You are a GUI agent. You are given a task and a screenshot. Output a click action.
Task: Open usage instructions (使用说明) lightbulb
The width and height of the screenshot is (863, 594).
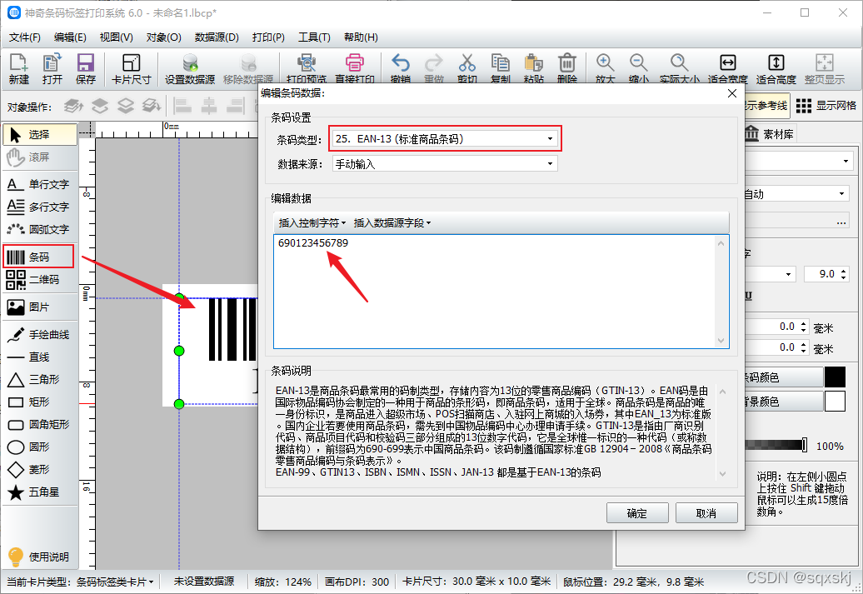coord(38,557)
